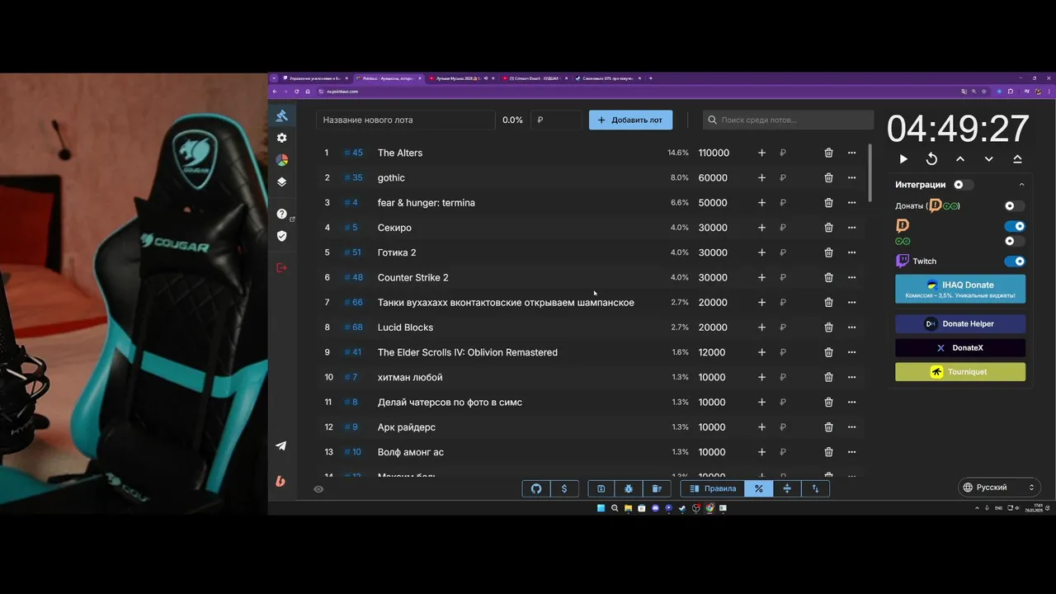Click the red logout icon in sidebar
Viewport: 1056px width, 594px height.
281,268
